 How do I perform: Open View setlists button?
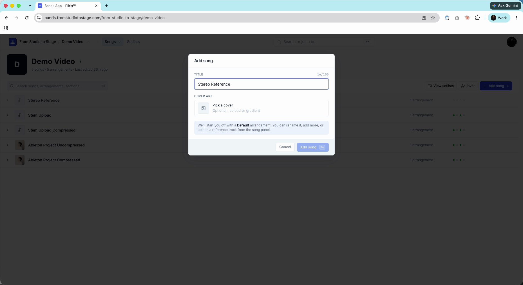(x=441, y=86)
